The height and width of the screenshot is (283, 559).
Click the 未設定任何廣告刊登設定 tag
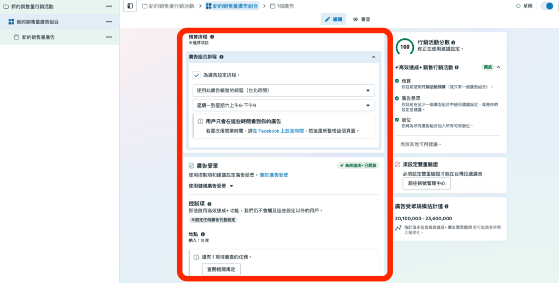[x=213, y=220]
